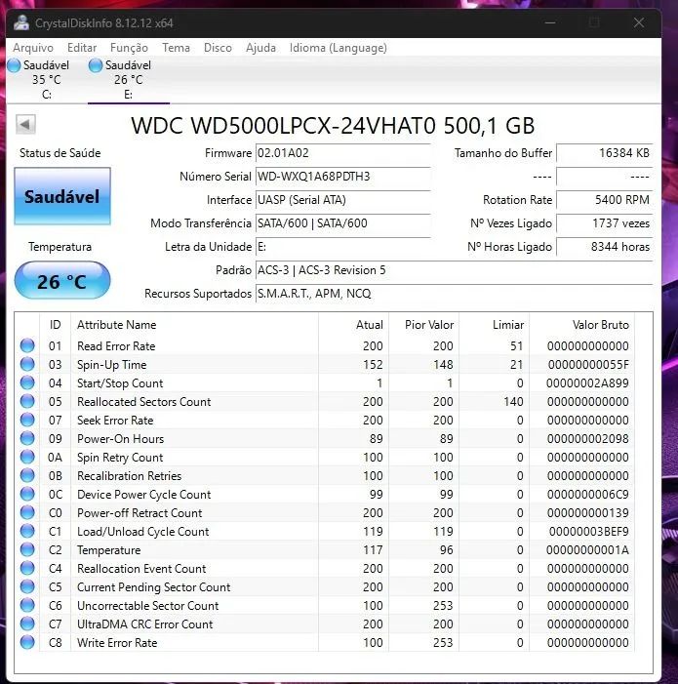
Task: Click the Limiar column header
Action: coord(495,325)
